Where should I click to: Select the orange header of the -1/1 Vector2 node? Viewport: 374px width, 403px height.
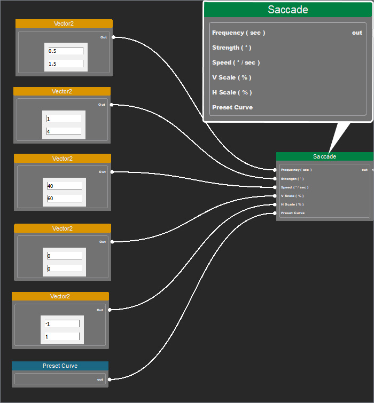click(x=60, y=296)
